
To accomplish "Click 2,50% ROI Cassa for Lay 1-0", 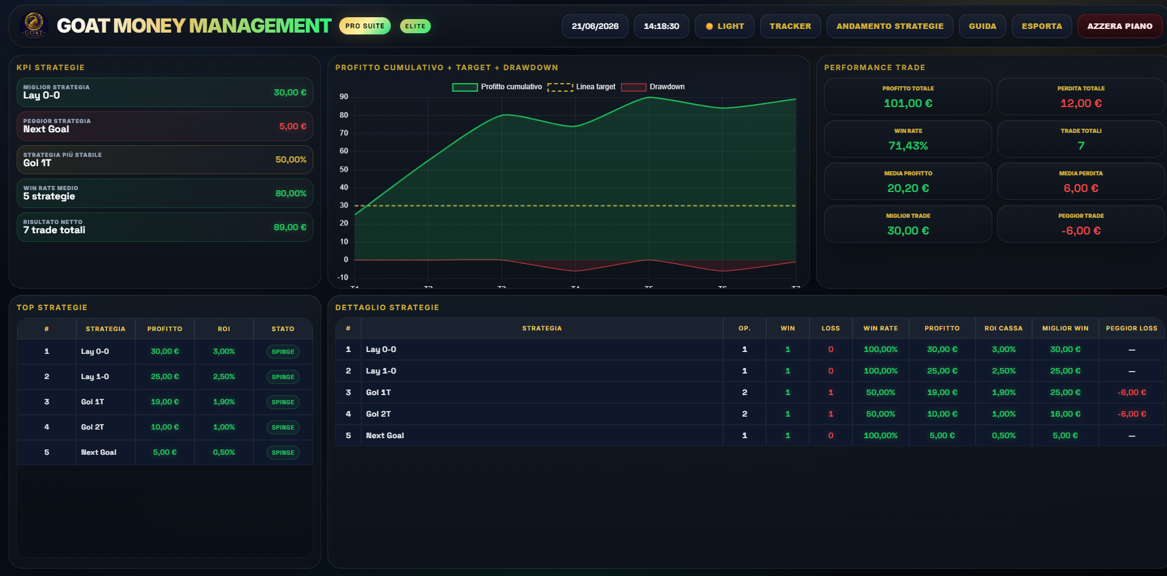I will pyautogui.click(x=1003, y=371).
